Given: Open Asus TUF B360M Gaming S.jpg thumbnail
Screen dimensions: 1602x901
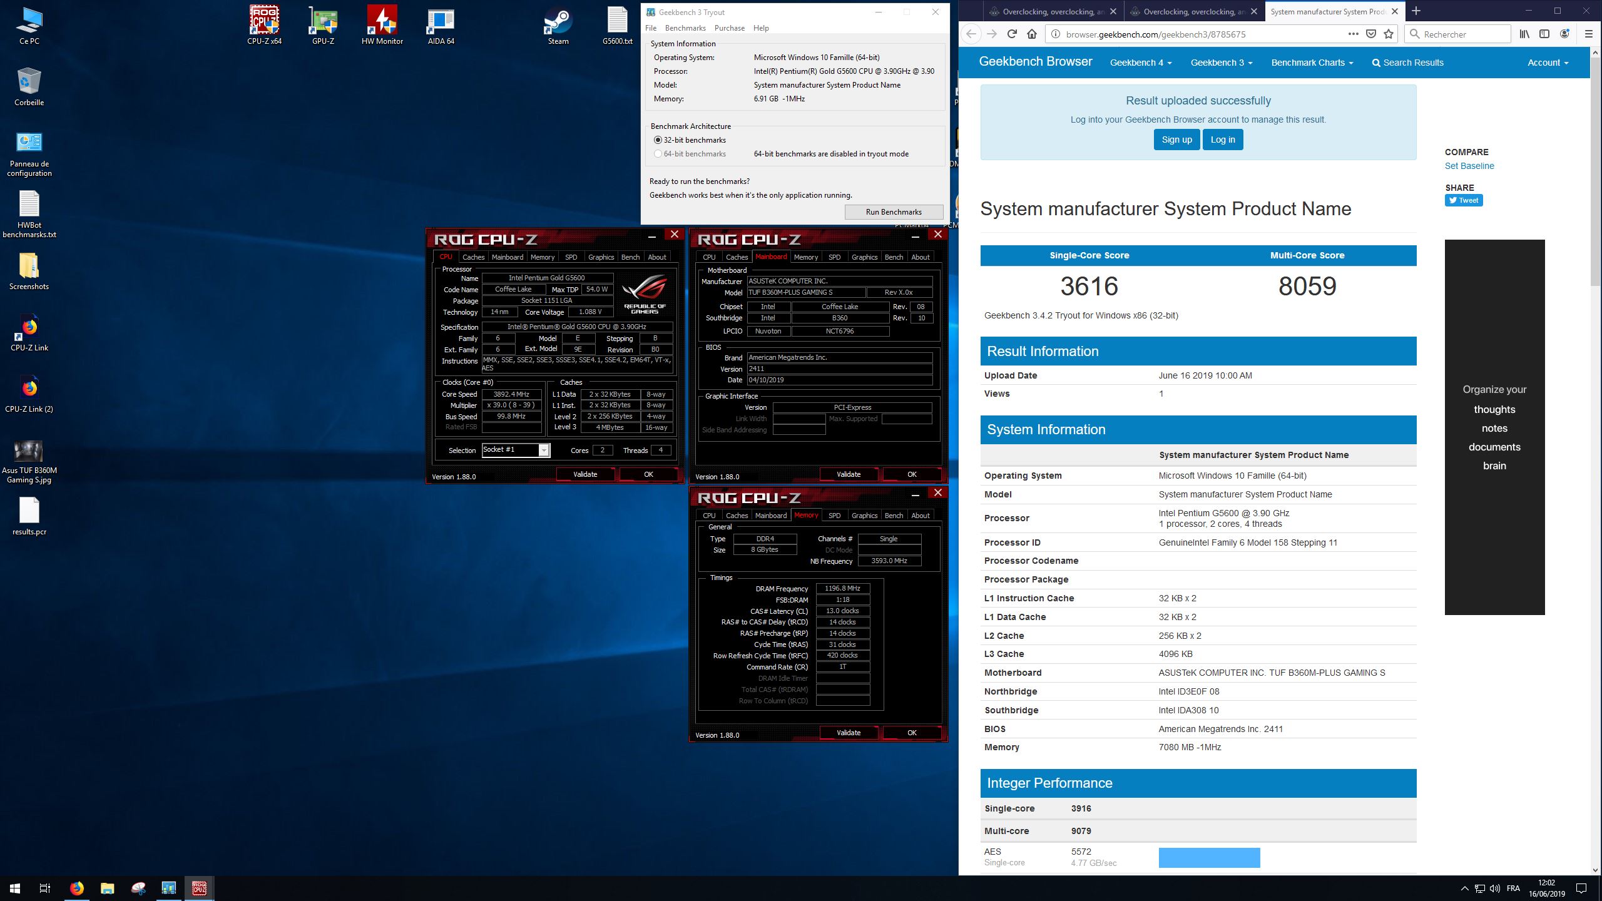Looking at the screenshot, I should coord(29,462).
